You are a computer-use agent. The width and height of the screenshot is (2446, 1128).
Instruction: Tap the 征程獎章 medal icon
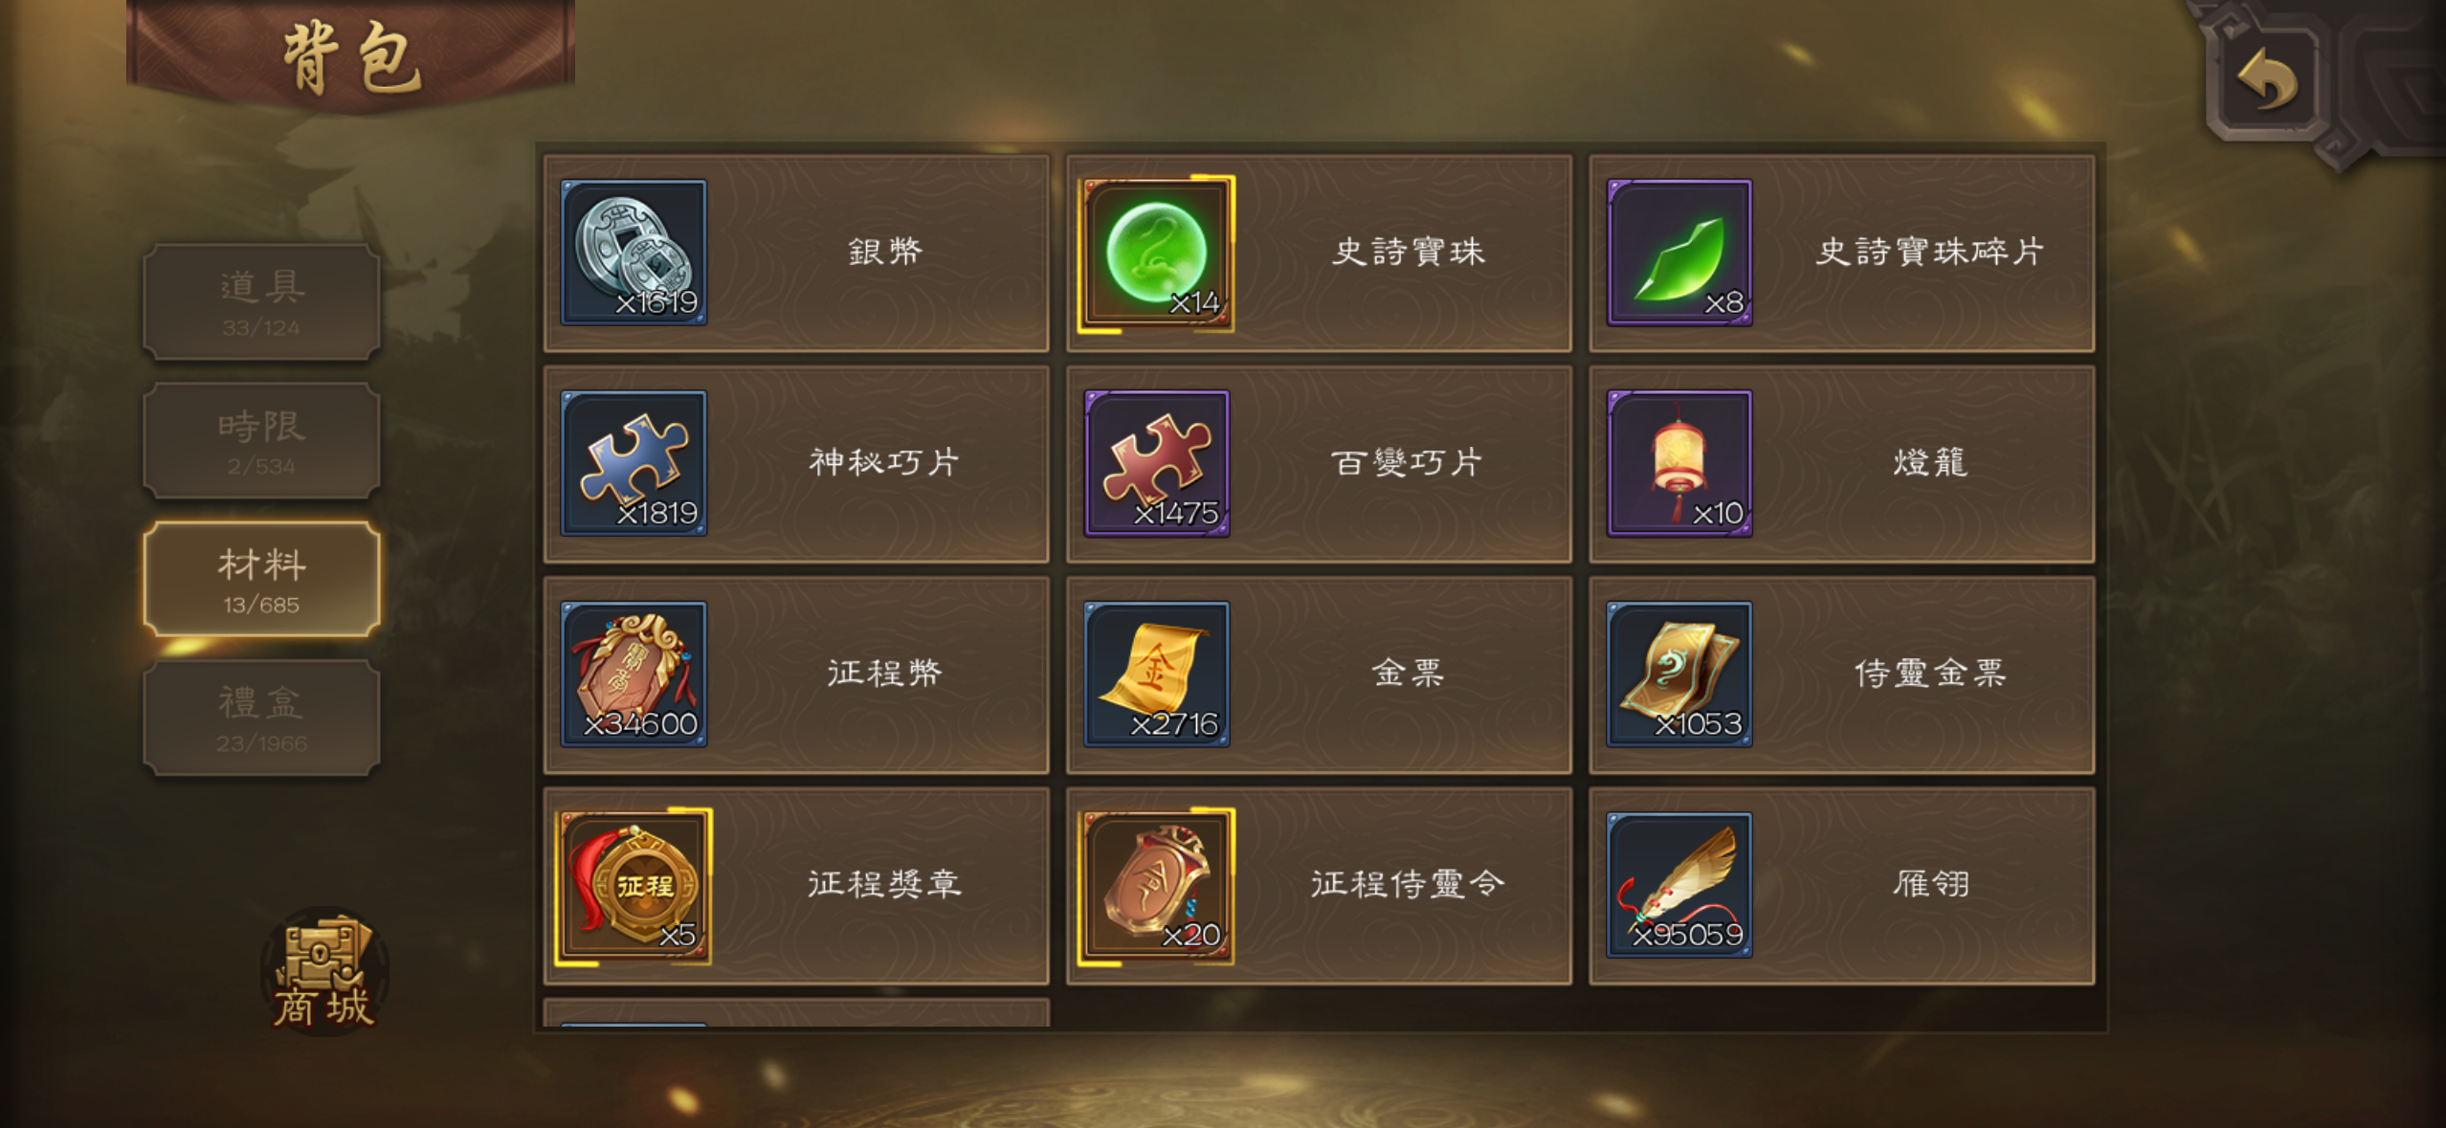click(x=634, y=886)
